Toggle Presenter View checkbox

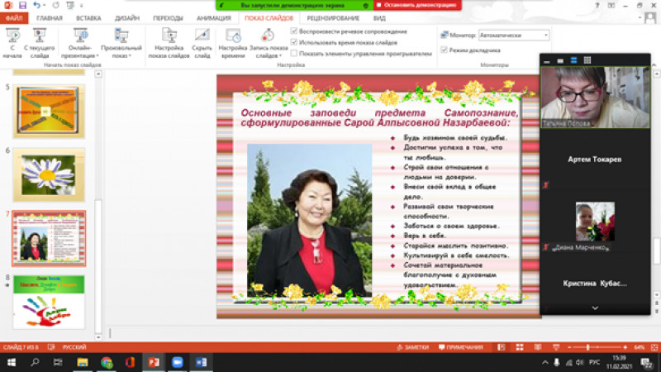[x=444, y=50]
